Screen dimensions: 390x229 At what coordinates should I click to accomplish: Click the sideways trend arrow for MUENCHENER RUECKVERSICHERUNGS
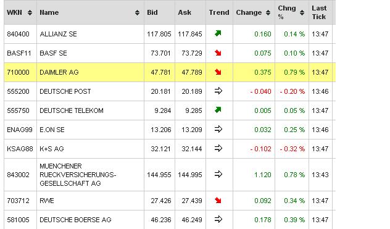218,174
